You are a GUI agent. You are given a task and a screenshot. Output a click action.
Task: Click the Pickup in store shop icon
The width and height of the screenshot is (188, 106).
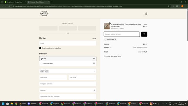point(94,64)
